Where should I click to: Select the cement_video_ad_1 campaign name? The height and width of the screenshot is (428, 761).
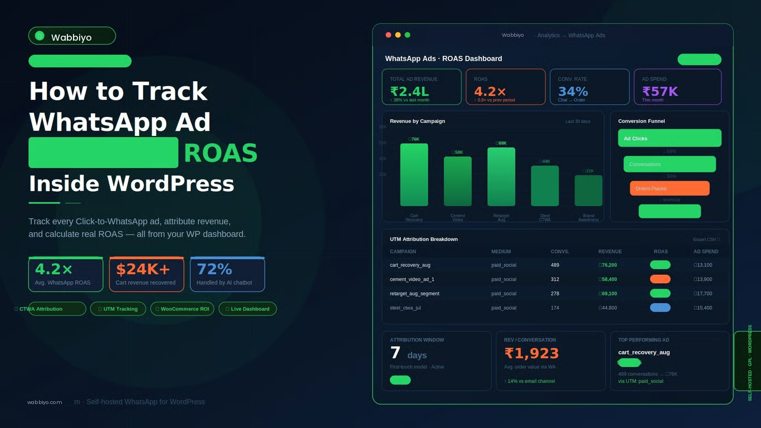pos(412,279)
